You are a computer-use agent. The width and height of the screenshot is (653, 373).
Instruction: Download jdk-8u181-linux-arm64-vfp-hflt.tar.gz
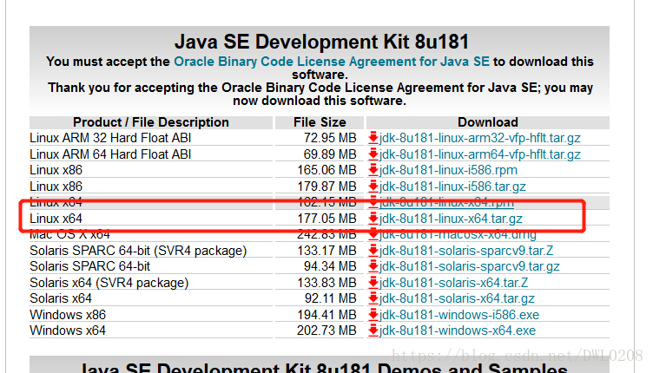point(479,154)
